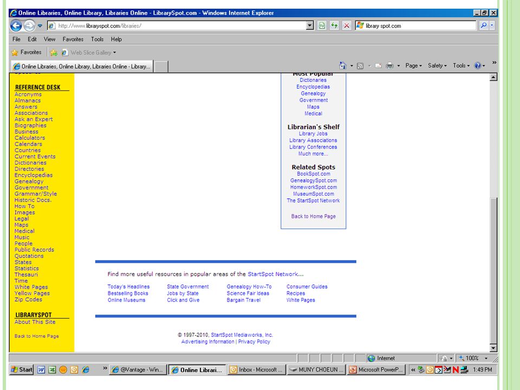This screenshot has height=390, width=520.
Task: Launch Outlook from the quick launch bar
Action: click(x=74, y=370)
